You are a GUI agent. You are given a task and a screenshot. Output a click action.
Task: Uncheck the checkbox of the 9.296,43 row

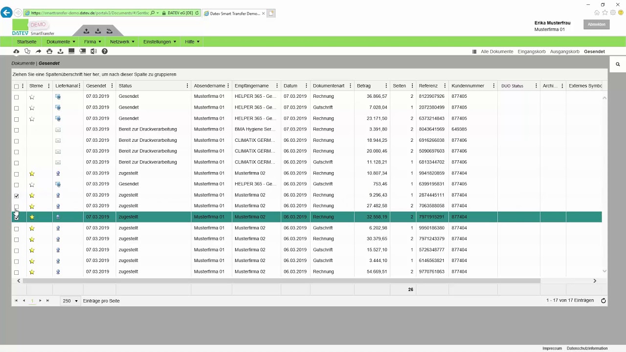point(16,196)
